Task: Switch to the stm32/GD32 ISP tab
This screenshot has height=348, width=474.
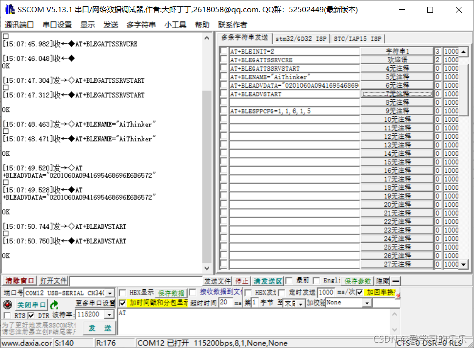Action: pyautogui.click(x=301, y=38)
